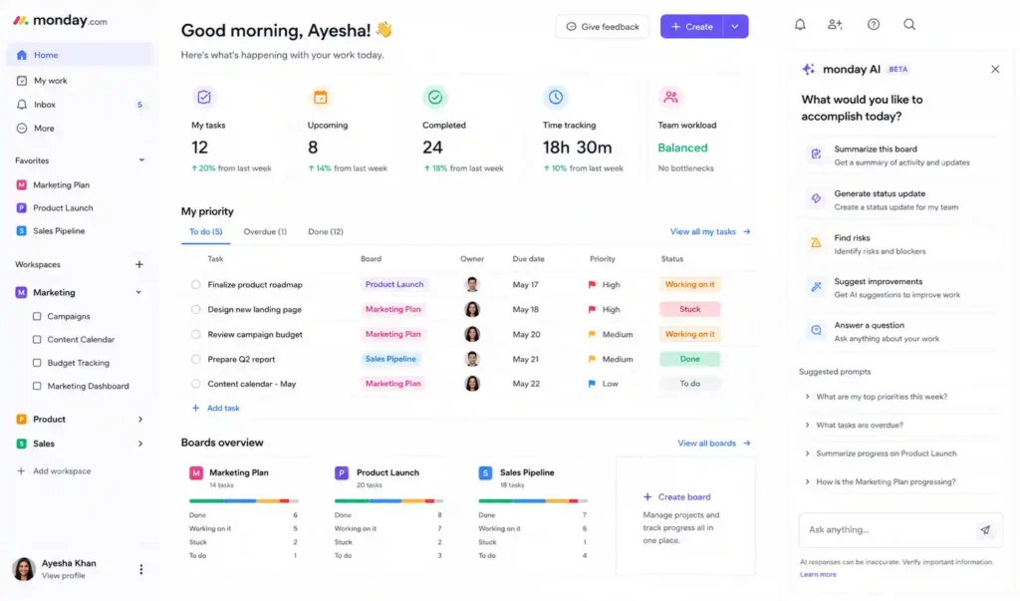Screen dimensions: 1020x601
Task: Click the Suggest improvements wand icon
Action: click(x=816, y=286)
